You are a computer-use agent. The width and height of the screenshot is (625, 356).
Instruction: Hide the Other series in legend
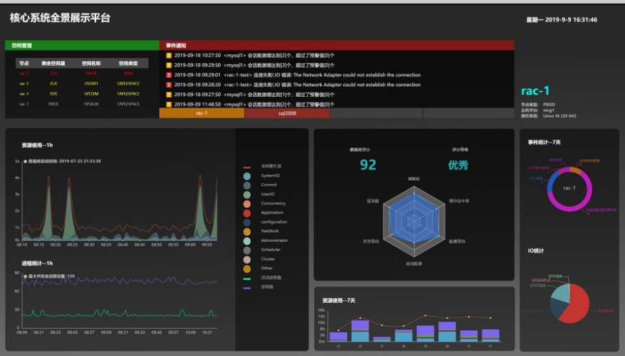[247, 268]
